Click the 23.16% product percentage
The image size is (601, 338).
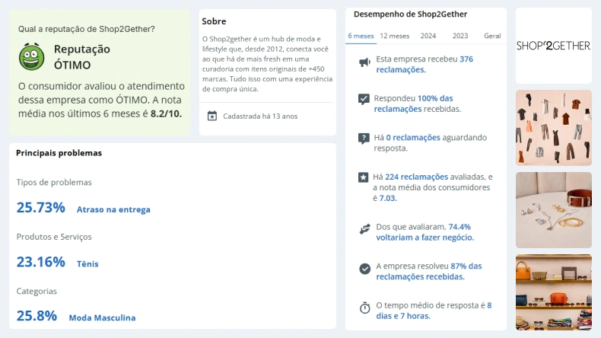(40, 262)
